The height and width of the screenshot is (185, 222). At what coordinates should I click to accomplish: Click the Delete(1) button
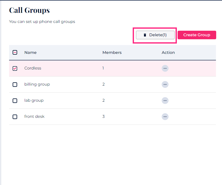pyautogui.click(x=155, y=35)
